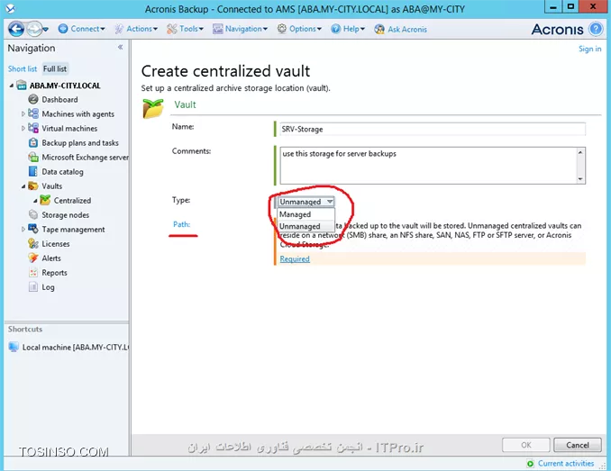Click the green Current activities icon
611x471 pixels.
530,463
